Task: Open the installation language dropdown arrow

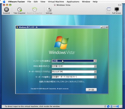Action: click(95, 61)
